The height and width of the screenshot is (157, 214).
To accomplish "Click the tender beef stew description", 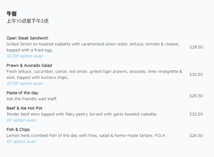I will pos(82,114).
